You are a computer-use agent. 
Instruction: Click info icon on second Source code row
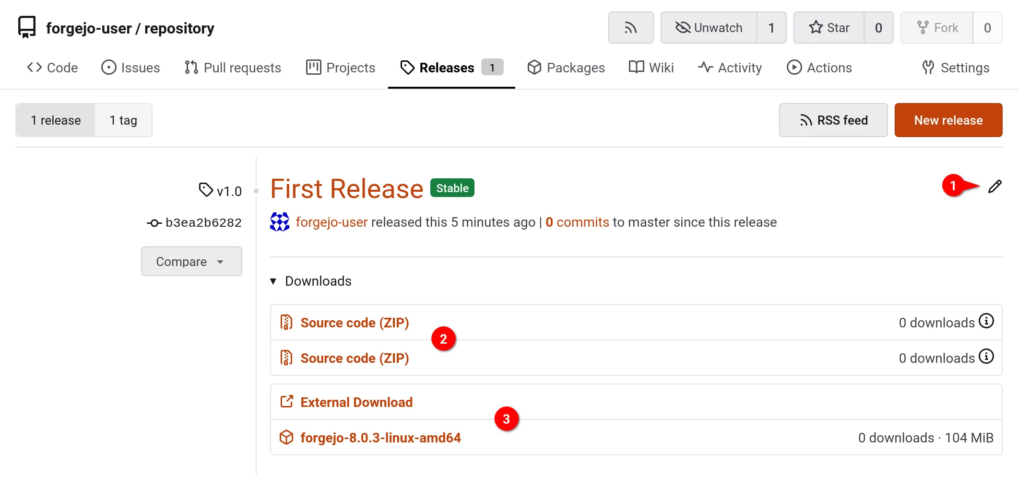(x=986, y=356)
